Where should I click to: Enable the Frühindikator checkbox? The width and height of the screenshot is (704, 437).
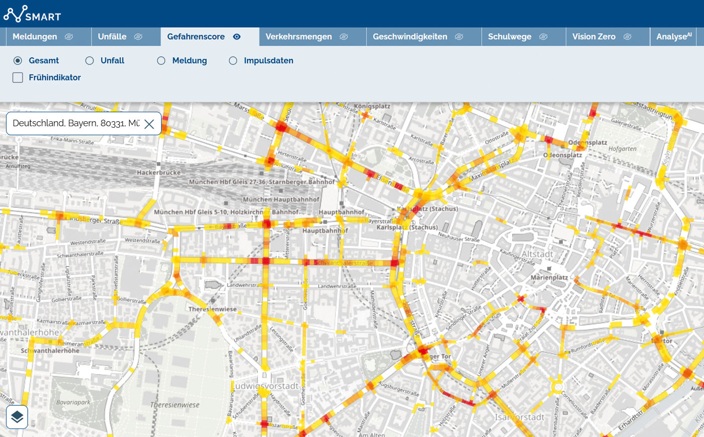click(x=18, y=77)
